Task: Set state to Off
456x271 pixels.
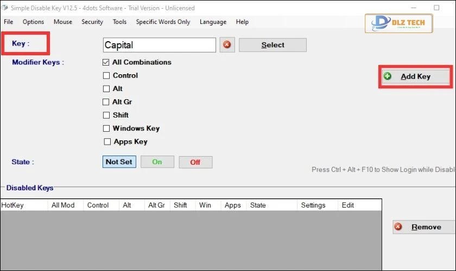Action: click(x=195, y=162)
